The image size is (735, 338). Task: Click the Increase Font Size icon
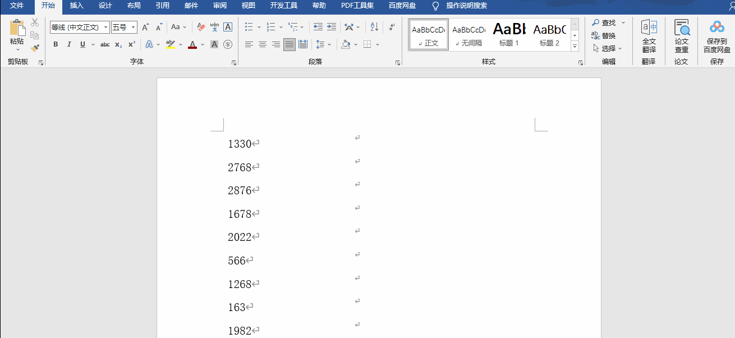145,27
